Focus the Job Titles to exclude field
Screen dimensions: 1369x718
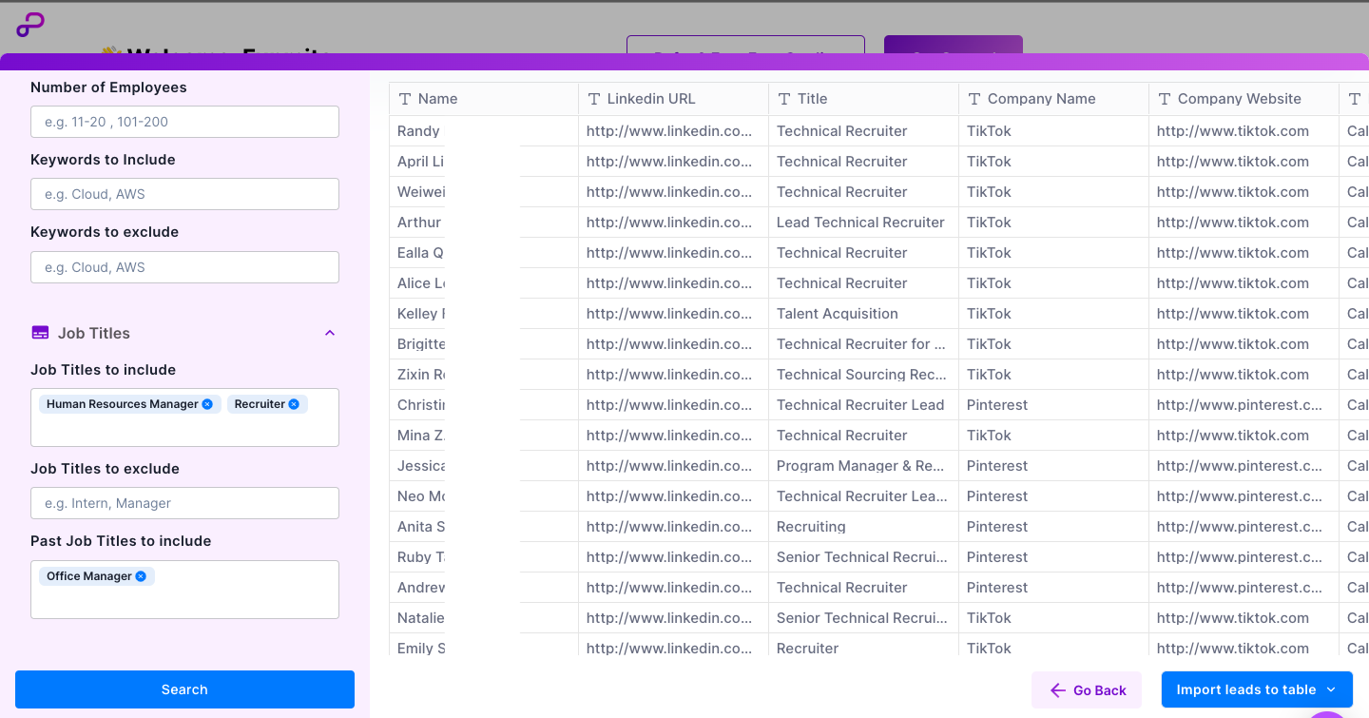[184, 503]
